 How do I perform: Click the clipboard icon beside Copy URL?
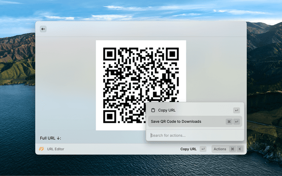[x=153, y=110]
